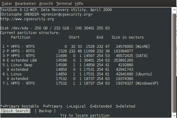
Task: Click the Linux Swap partition row
Action: pyautogui.click(x=68, y=65)
